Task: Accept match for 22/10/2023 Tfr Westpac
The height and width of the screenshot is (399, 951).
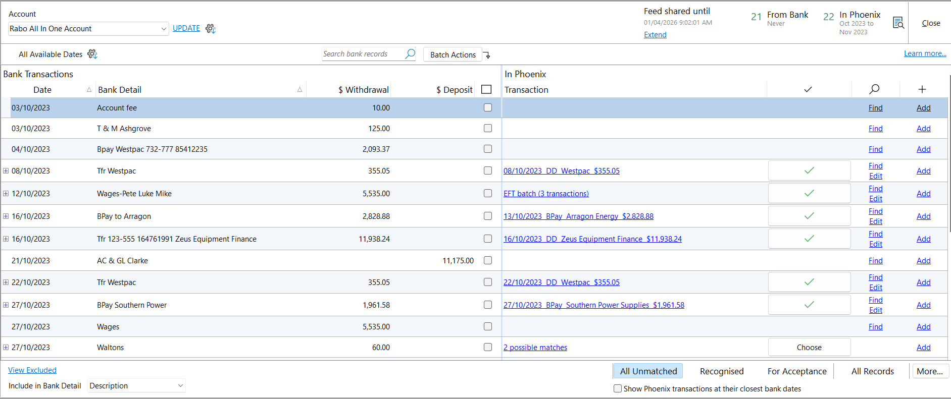Action: tap(809, 282)
